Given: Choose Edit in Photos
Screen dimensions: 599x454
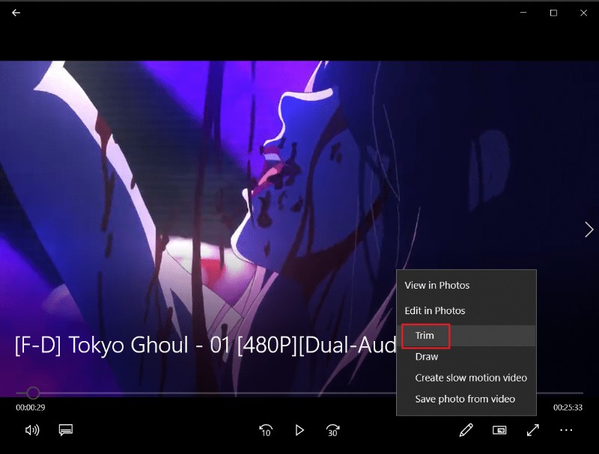Looking at the screenshot, I should coord(434,310).
